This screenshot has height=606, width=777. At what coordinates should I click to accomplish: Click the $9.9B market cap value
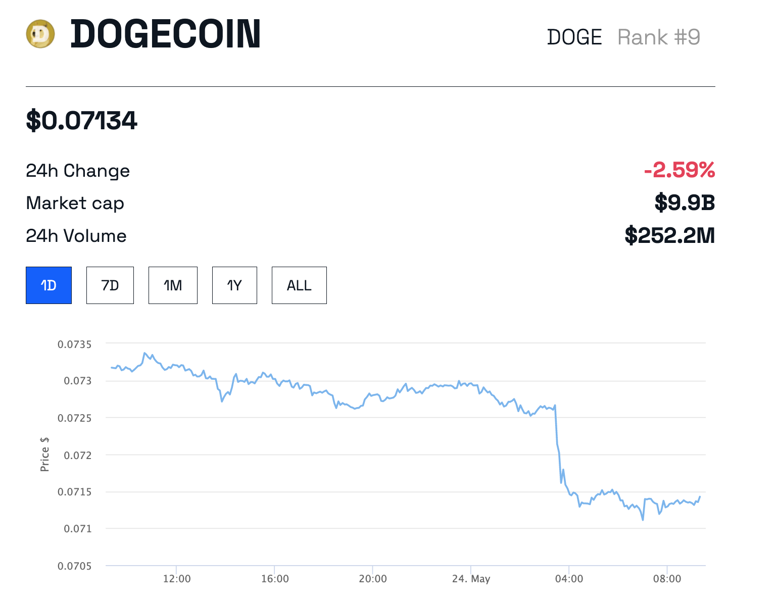tap(685, 203)
